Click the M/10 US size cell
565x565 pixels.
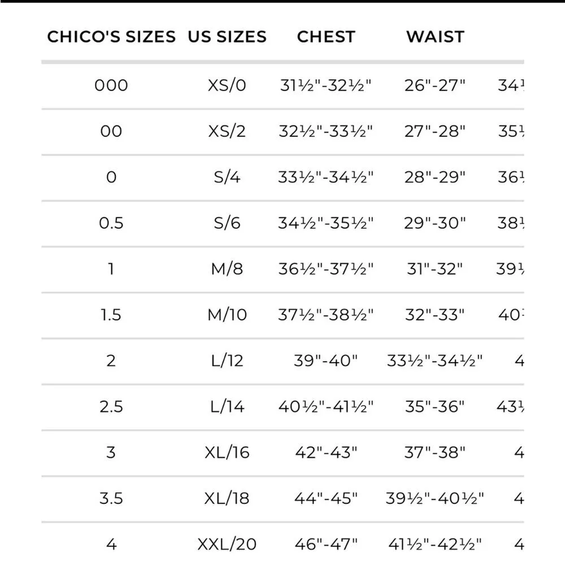(227, 314)
